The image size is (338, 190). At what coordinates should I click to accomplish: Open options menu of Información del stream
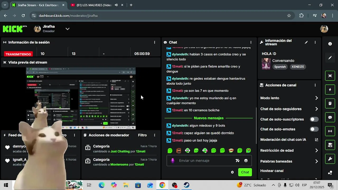click(315, 42)
